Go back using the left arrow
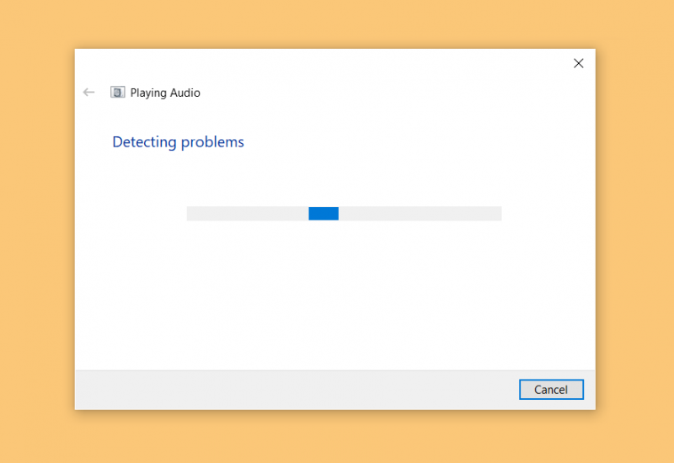The width and height of the screenshot is (674, 463). click(88, 93)
